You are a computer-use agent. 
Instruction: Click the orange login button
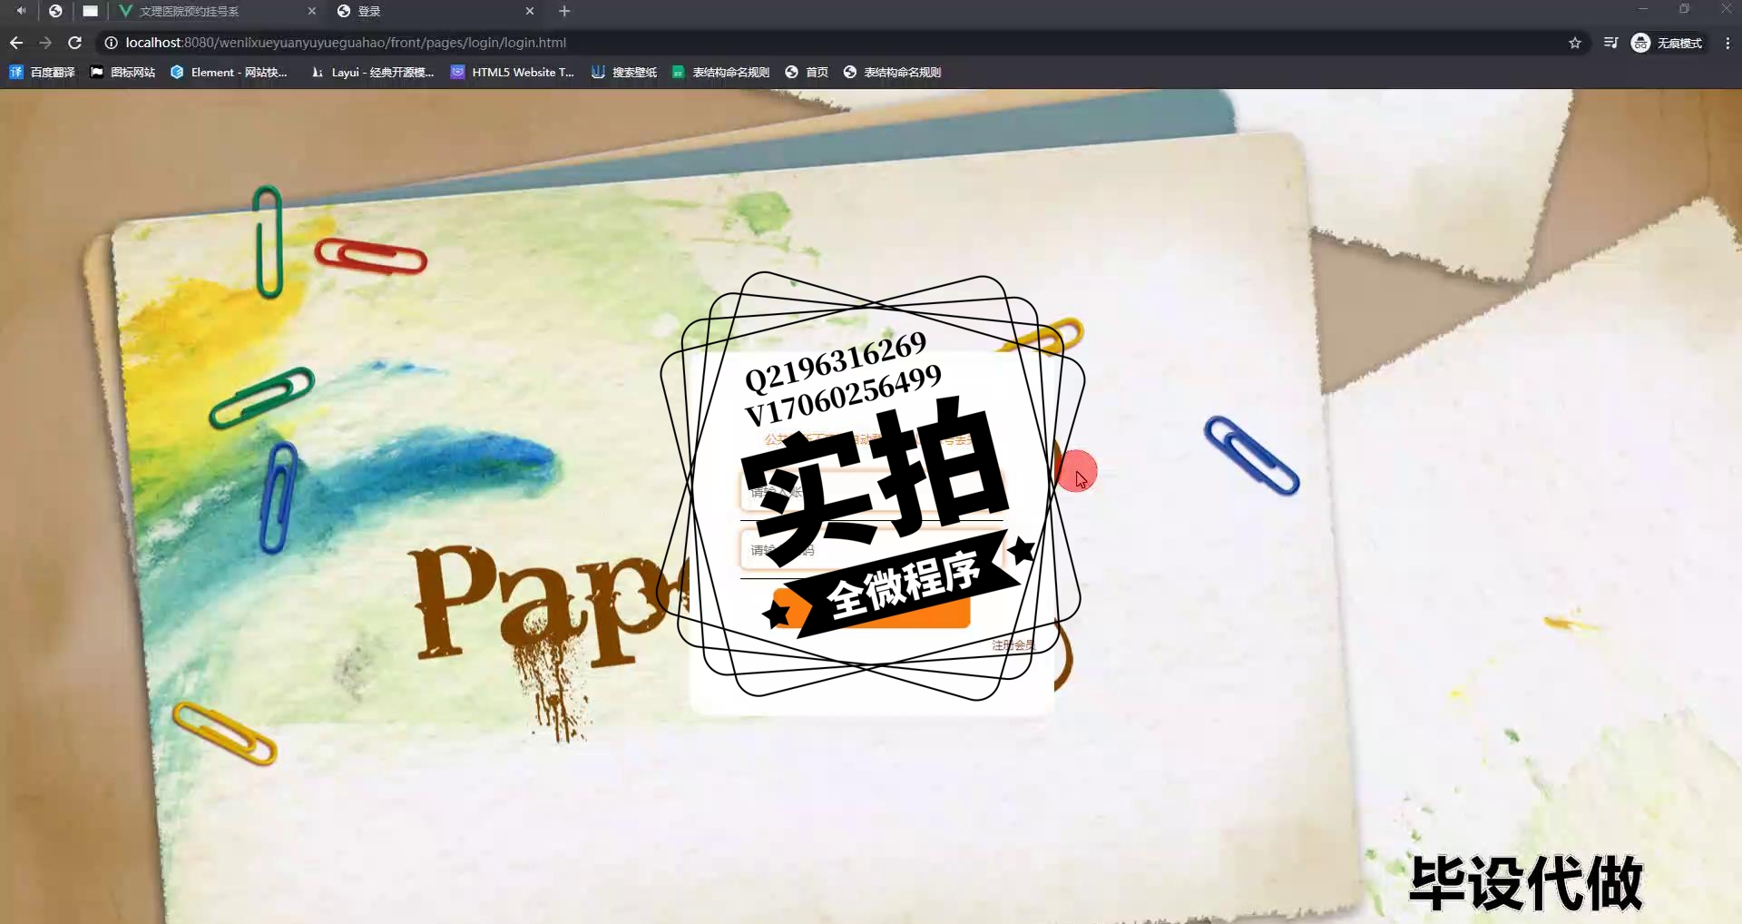tap(871, 608)
